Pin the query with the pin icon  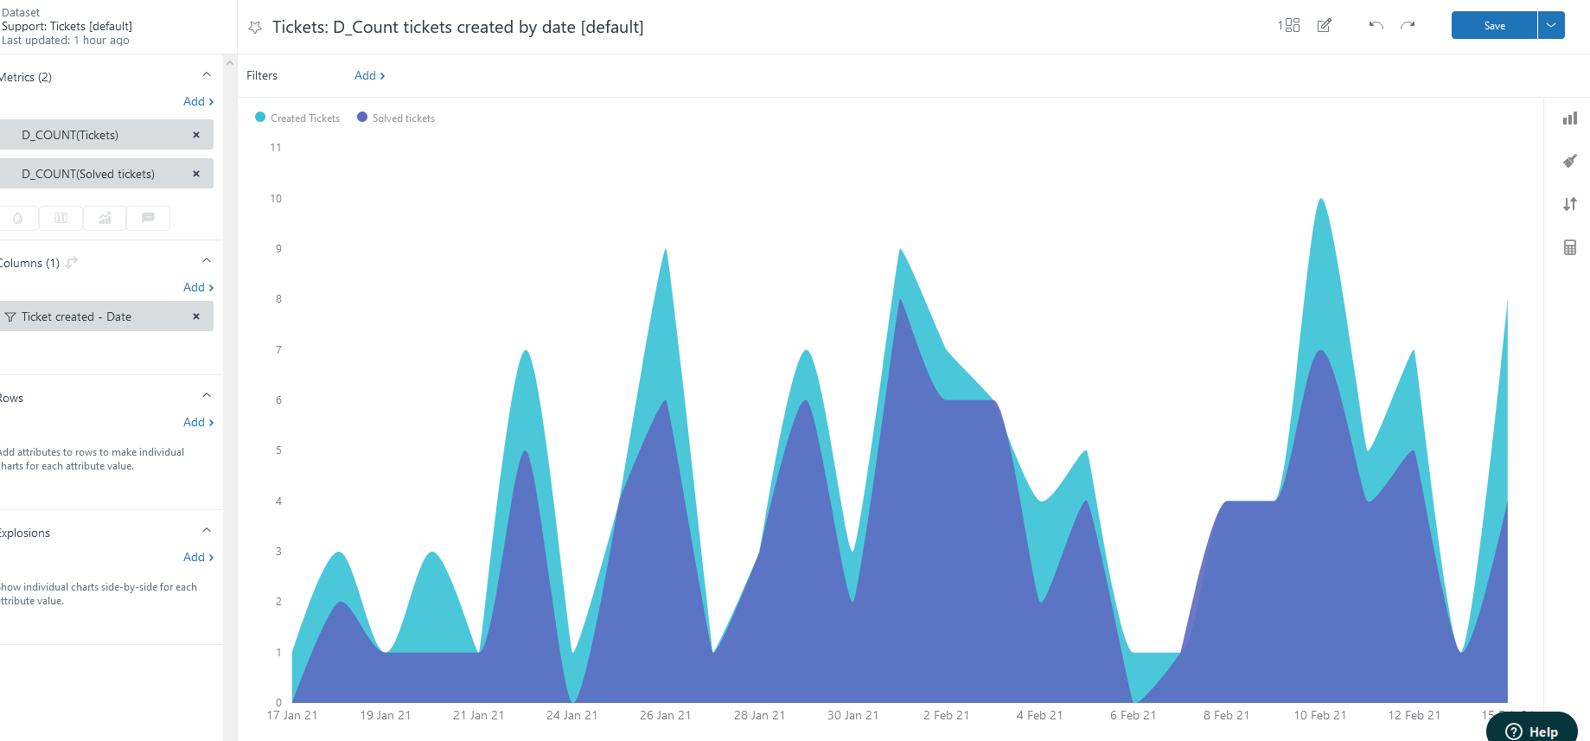pos(255,28)
